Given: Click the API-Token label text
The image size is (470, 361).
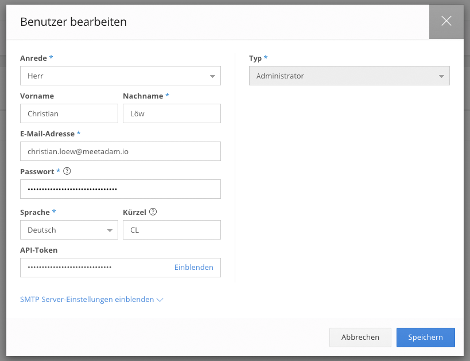Looking at the screenshot, I should [x=38, y=250].
